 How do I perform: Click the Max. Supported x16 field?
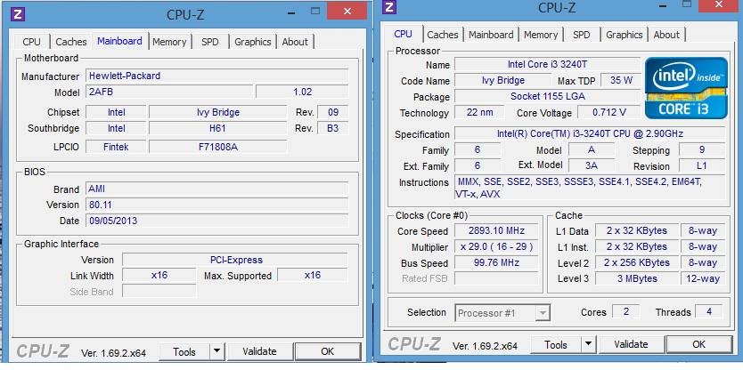[313, 276]
